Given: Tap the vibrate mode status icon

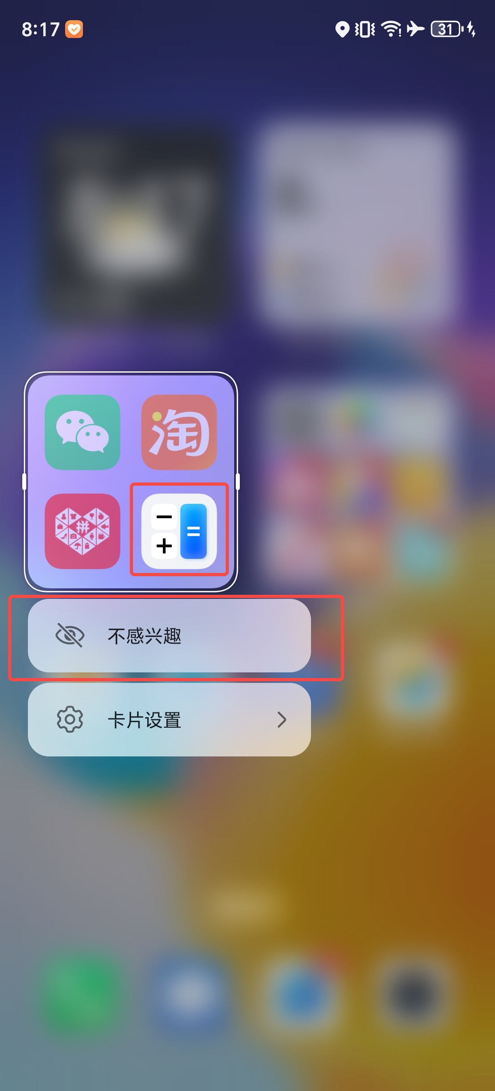Looking at the screenshot, I should click(x=364, y=29).
